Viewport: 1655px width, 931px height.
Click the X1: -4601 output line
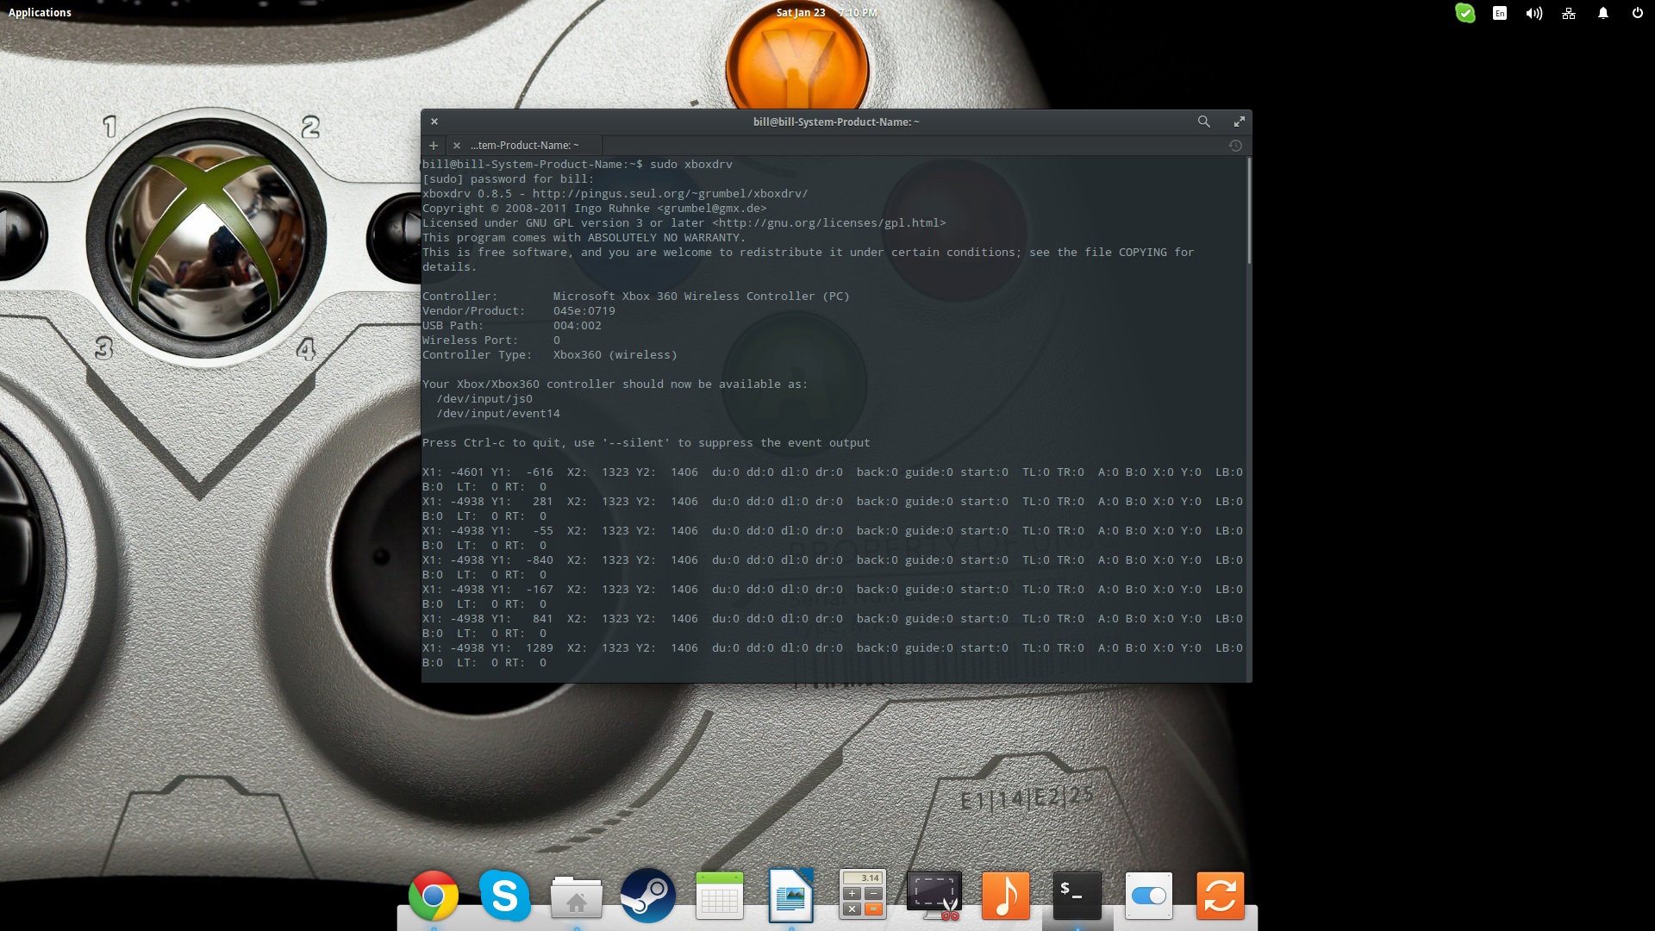[832, 472]
